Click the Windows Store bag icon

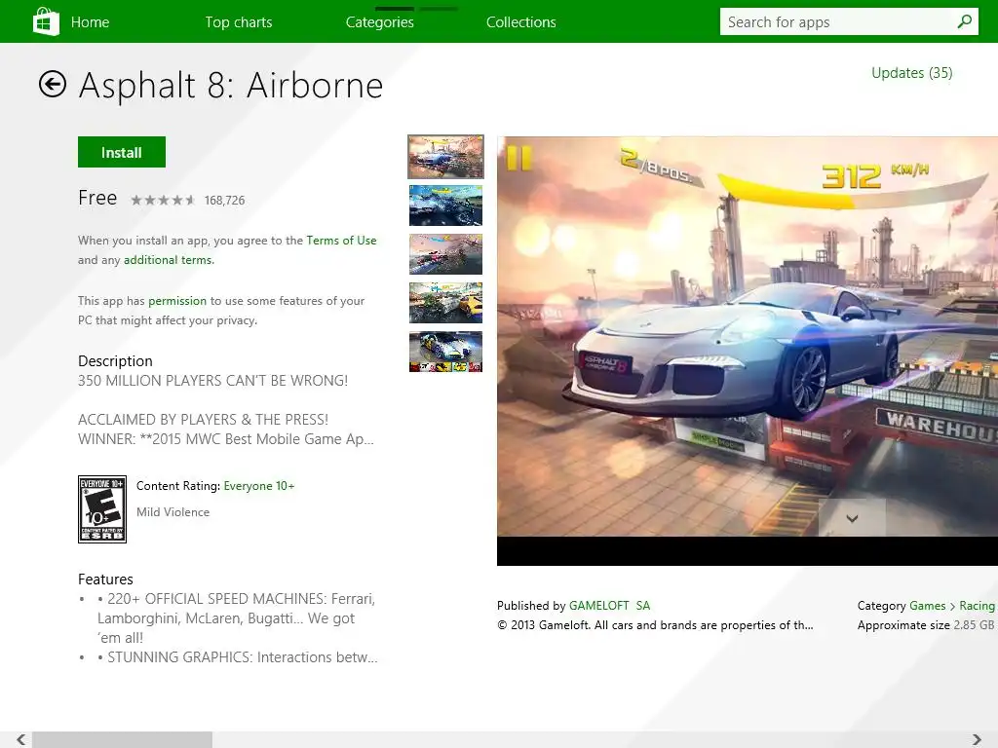(x=46, y=21)
